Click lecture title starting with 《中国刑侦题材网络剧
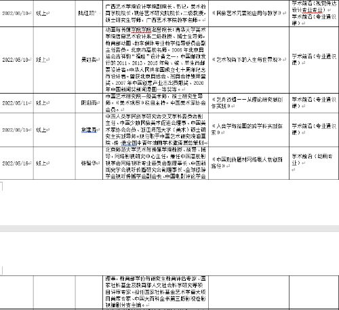This screenshot has height=310, width=339. (247, 163)
